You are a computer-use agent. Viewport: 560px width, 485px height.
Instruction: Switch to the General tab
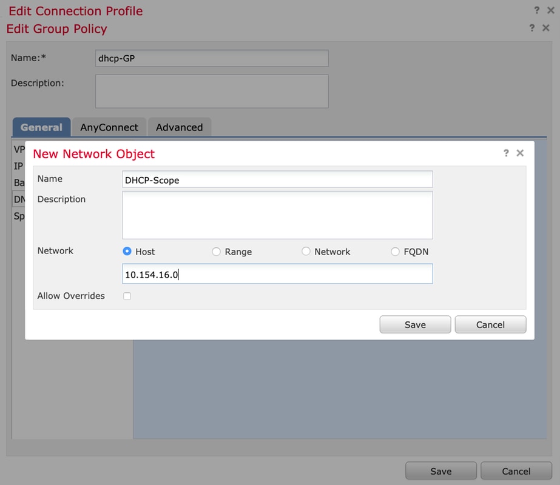(41, 127)
